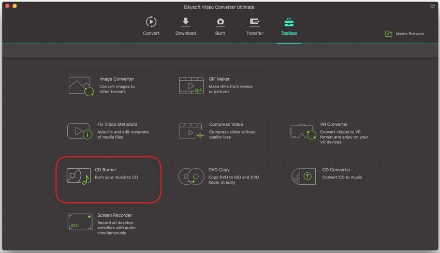Click the CD Converter upload icon

pos(304,176)
